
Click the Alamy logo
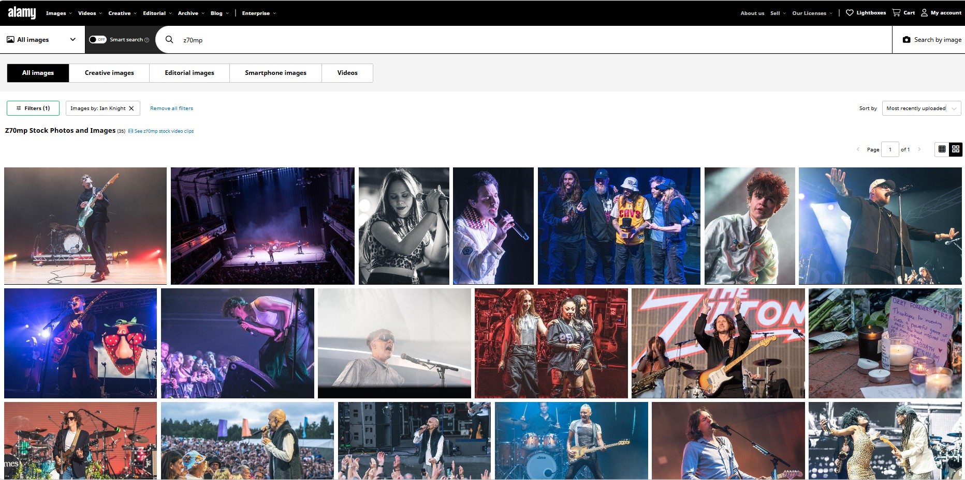(22, 13)
